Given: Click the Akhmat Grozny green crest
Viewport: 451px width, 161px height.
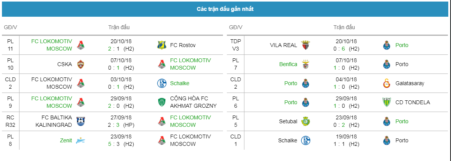Looking at the screenshot, I should [x=162, y=102].
